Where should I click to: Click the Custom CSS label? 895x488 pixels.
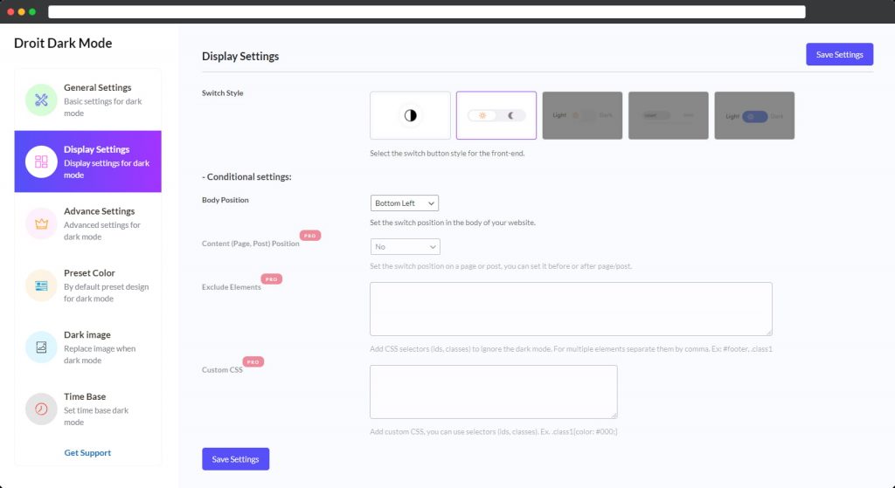[222, 369]
